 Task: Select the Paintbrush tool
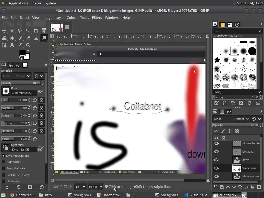point(20,38)
